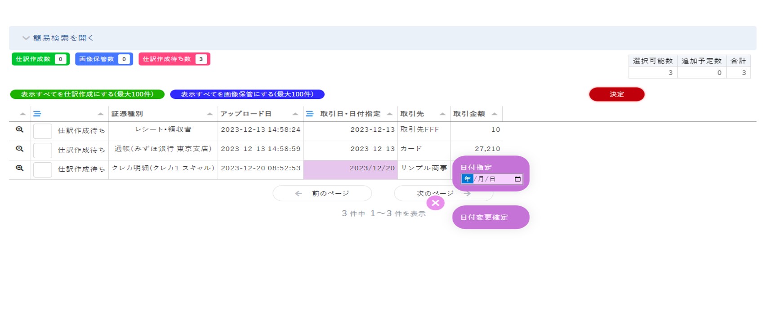This screenshot has width=767, height=333.
Task: Click 仕訳作成数 counter badge
Action: [40, 59]
